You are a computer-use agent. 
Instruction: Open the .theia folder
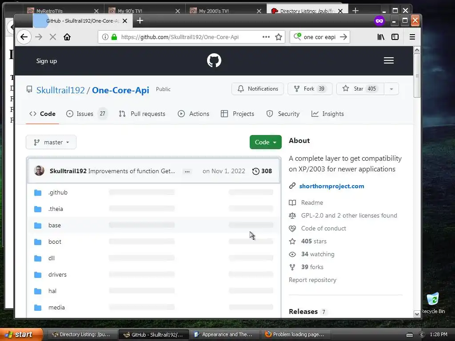[x=56, y=209]
